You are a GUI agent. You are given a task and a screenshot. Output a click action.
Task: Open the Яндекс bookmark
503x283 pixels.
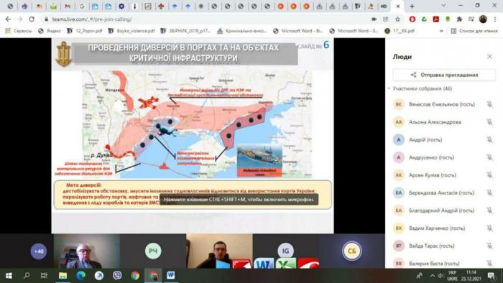tap(50, 31)
